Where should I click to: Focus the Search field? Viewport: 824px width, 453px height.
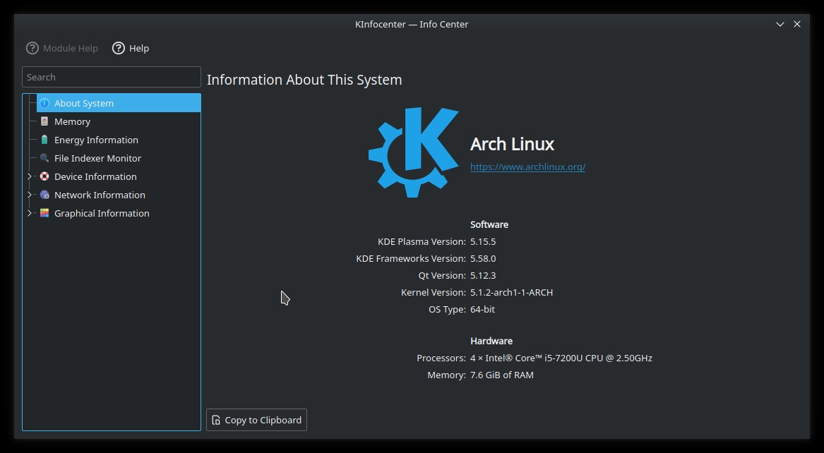[112, 77]
